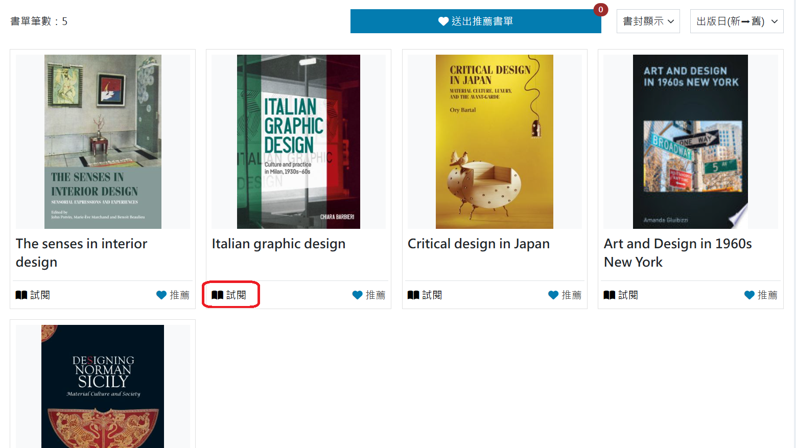796x448 pixels.
Task: Select the Art and Design in 1960s New York cover
Action: point(690,142)
